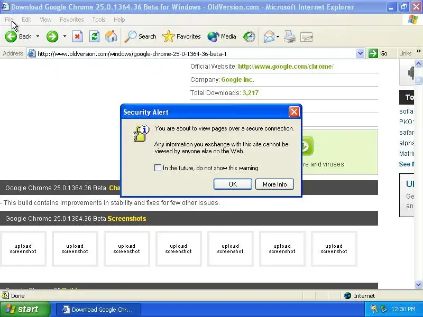Viewport: 423px width, 317px height.
Task: Open the Mail button dropdown arrow
Action: coord(278,36)
